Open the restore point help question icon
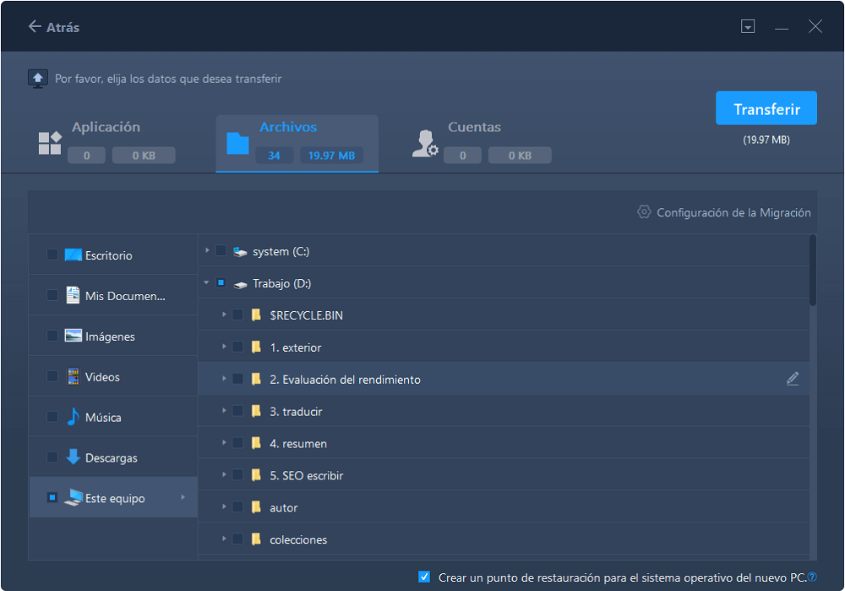The height and width of the screenshot is (591, 845). (812, 577)
